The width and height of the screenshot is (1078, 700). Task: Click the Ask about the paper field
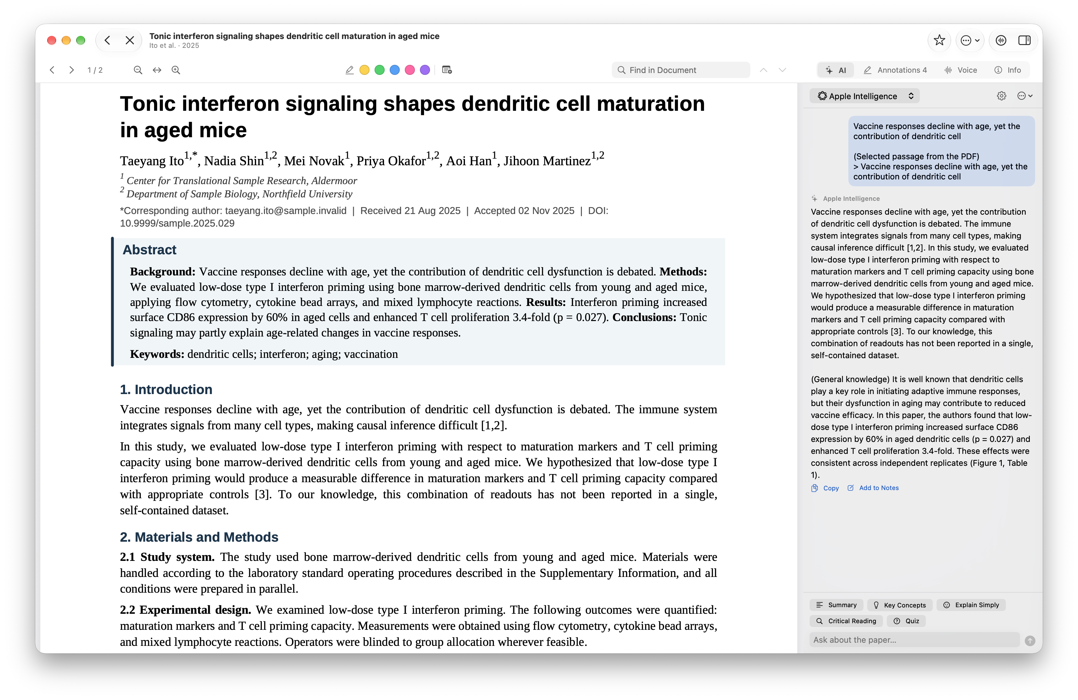(914, 640)
